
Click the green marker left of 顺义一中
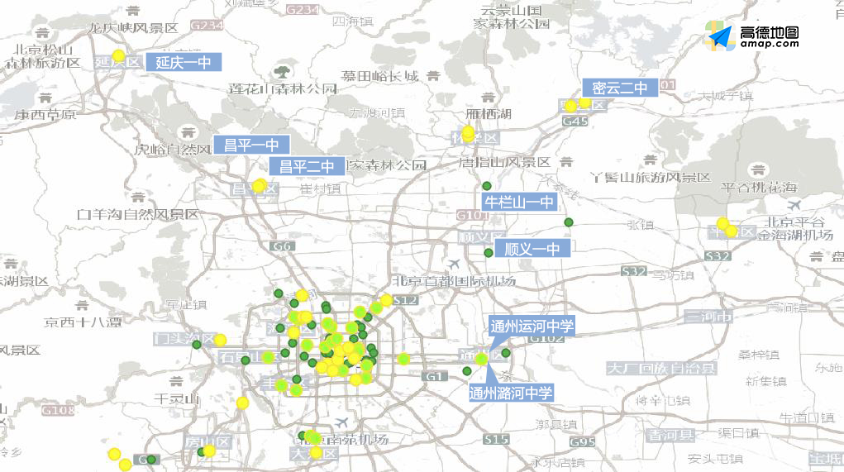489,252
